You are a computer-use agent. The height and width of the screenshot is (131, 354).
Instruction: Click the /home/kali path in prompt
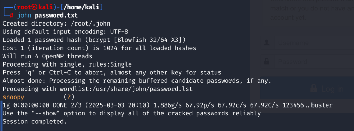click(x=82, y=7)
